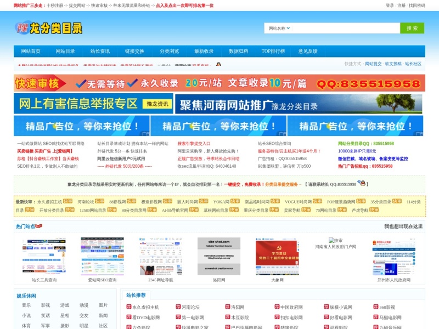Click the 快审 badge next to 永久虚拟主机
The width and height of the screenshot is (439, 329).
(67, 201)
